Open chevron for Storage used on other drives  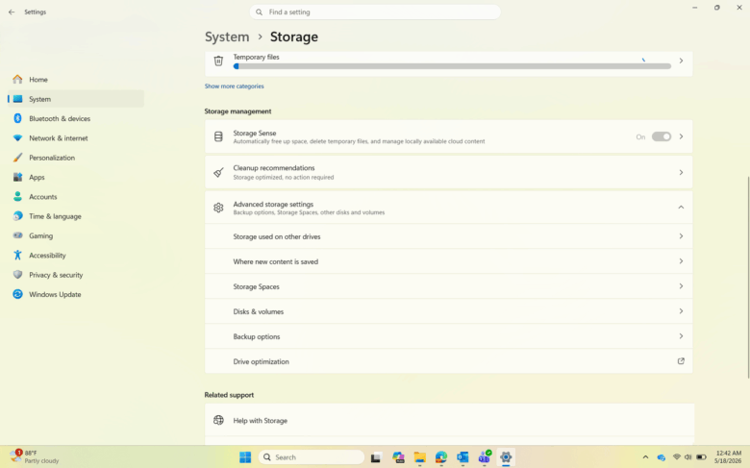tap(681, 236)
